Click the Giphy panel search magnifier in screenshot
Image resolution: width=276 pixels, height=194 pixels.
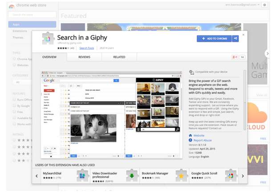pos(178,129)
